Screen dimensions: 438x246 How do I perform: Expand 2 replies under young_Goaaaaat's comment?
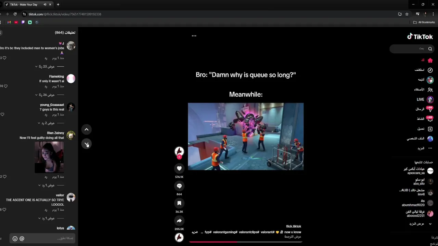tap(46, 123)
